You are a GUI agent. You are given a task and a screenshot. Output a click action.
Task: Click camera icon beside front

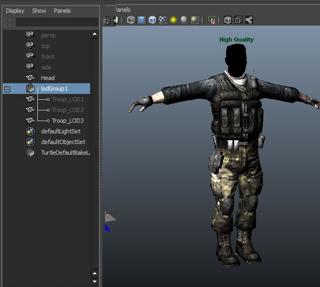point(30,57)
